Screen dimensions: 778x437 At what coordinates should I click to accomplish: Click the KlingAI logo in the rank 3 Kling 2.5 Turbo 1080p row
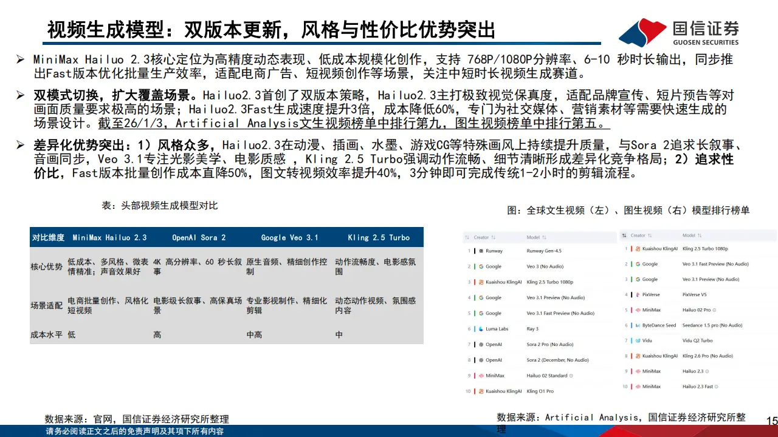click(481, 282)
